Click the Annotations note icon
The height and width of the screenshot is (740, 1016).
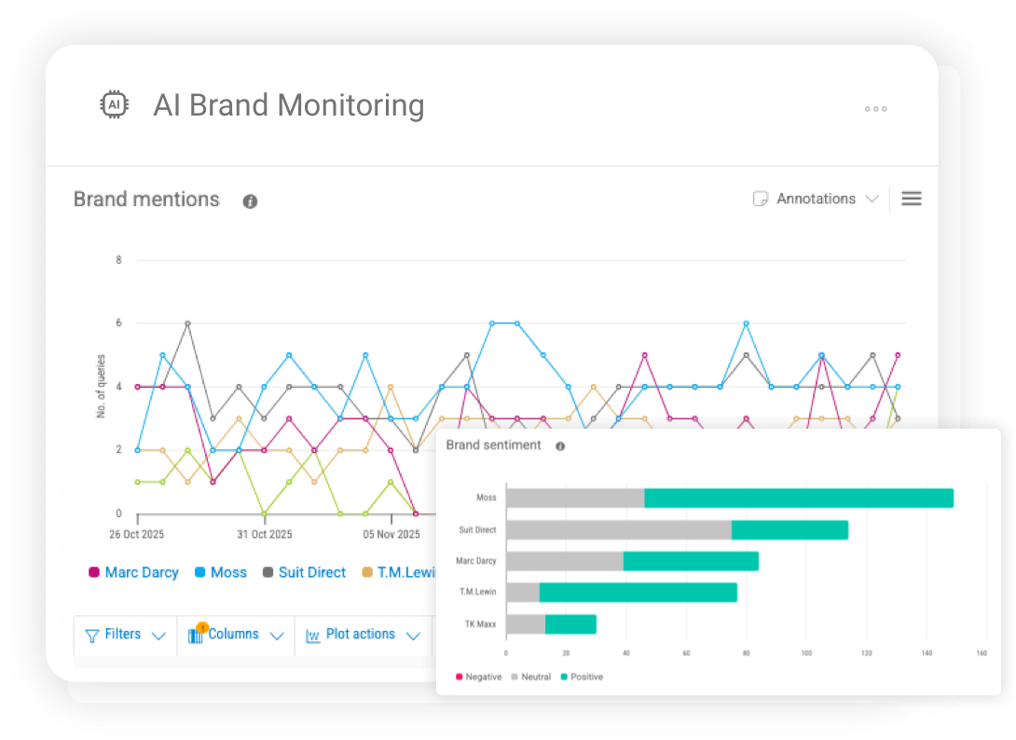click(761, 199)
